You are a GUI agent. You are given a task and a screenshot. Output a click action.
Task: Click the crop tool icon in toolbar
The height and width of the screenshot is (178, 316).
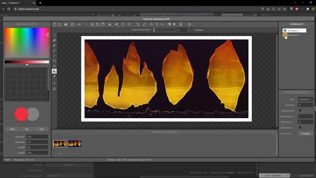[138, 24]
